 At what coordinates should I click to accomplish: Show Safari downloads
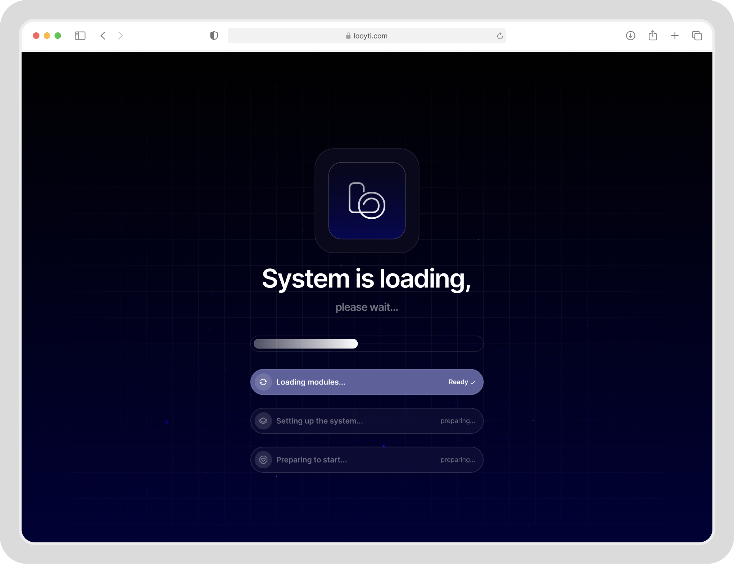click(630, 36)
